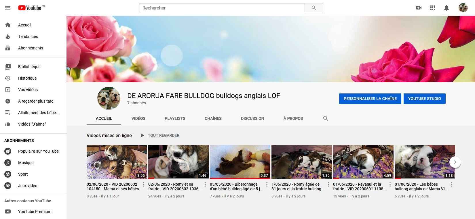Click the Populaire sur YouTube channel icon
Viewport: 475px width, 219px height.
8,151
